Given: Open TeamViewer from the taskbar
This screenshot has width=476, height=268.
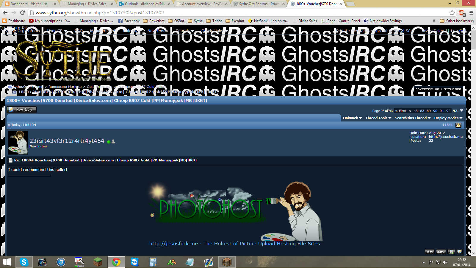Looking at the screenshot, I should 135,262.
